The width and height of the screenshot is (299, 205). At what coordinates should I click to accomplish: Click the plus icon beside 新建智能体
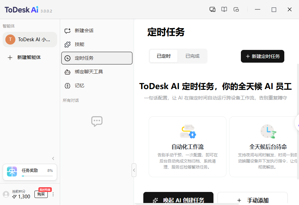pyautogui.click(x=10, y=57)
